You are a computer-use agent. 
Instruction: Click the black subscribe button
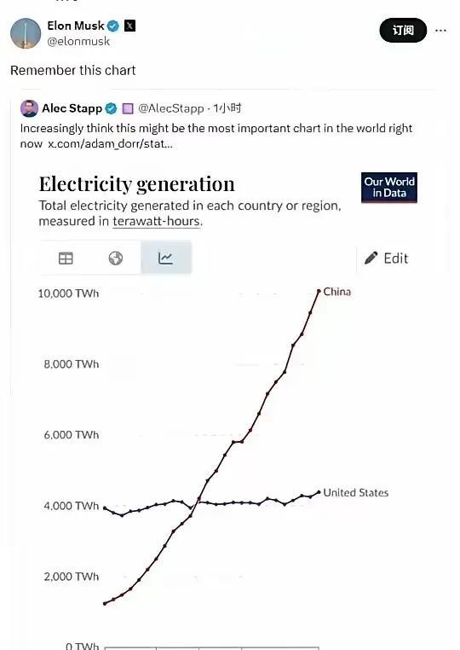tap(403, 30)
